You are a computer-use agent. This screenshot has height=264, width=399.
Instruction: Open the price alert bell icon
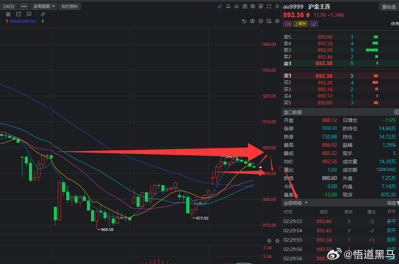tap(228, 6)
